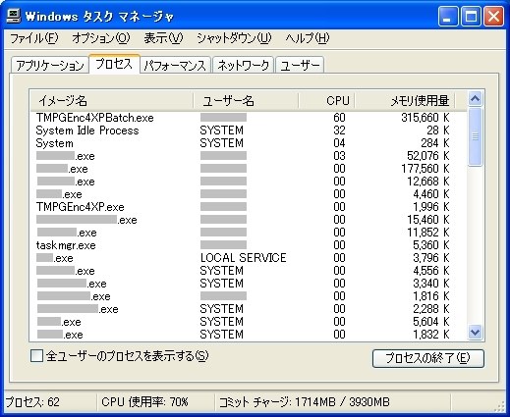Select TMPGEnc4XPBatch.exe process row
The width and height of the screenshot is (510, 417).
(249, 118)
